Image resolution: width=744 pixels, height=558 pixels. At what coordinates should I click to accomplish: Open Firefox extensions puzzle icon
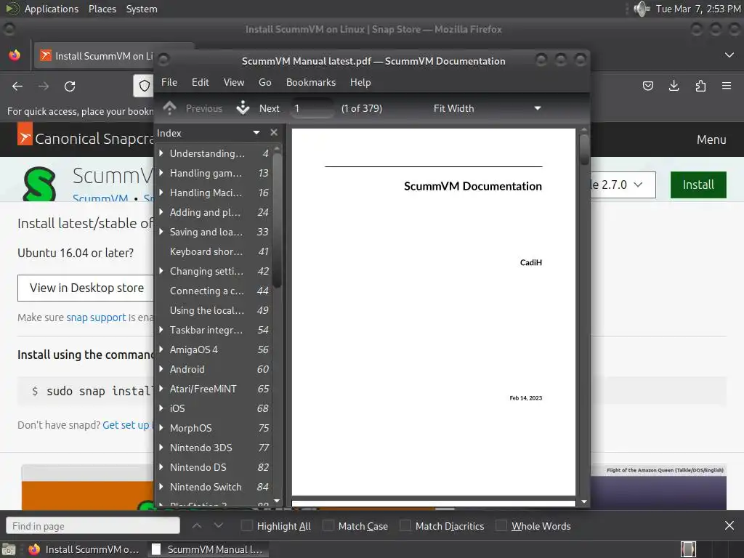tap(700, 86)
